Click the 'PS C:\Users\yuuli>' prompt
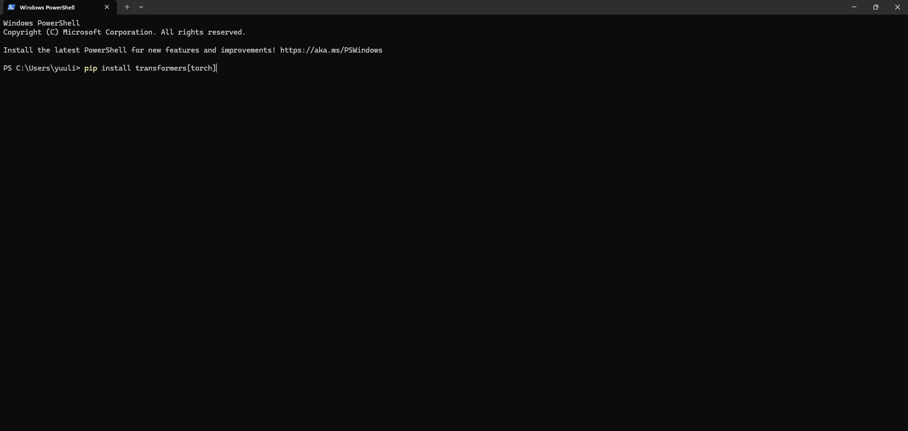 (x=42, y=68)
